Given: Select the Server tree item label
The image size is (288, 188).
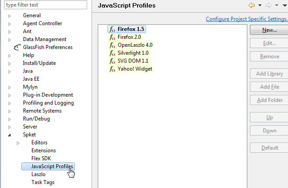Looking at the screenshot, I should pos(30,127).
